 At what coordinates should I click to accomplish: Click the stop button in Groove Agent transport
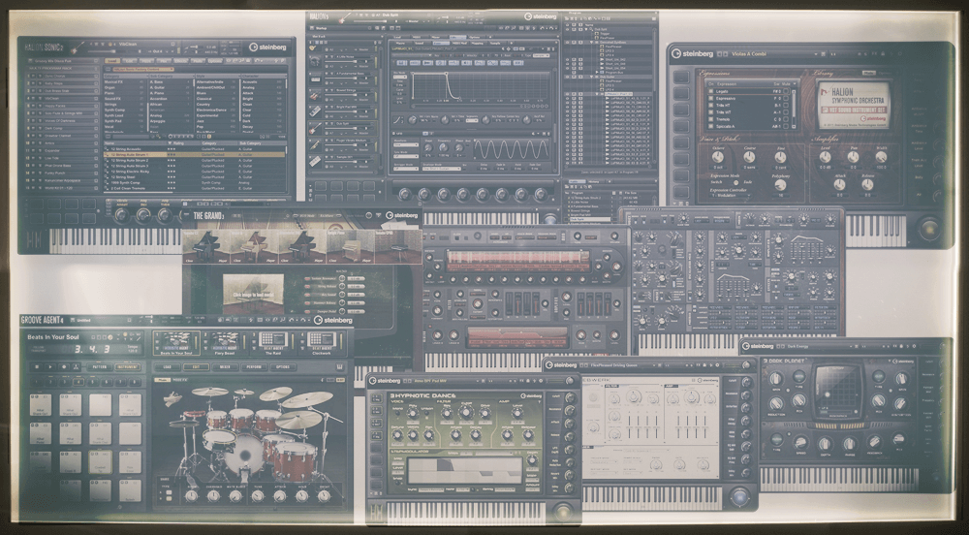(37, 367)
